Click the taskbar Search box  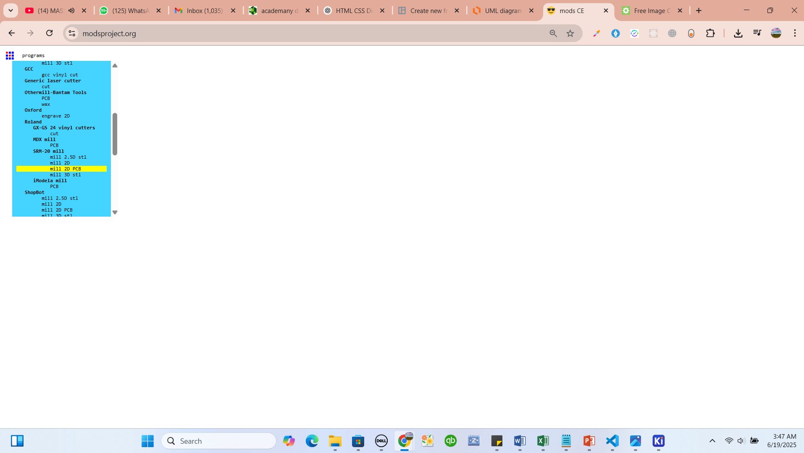click(x=218, y=441)
